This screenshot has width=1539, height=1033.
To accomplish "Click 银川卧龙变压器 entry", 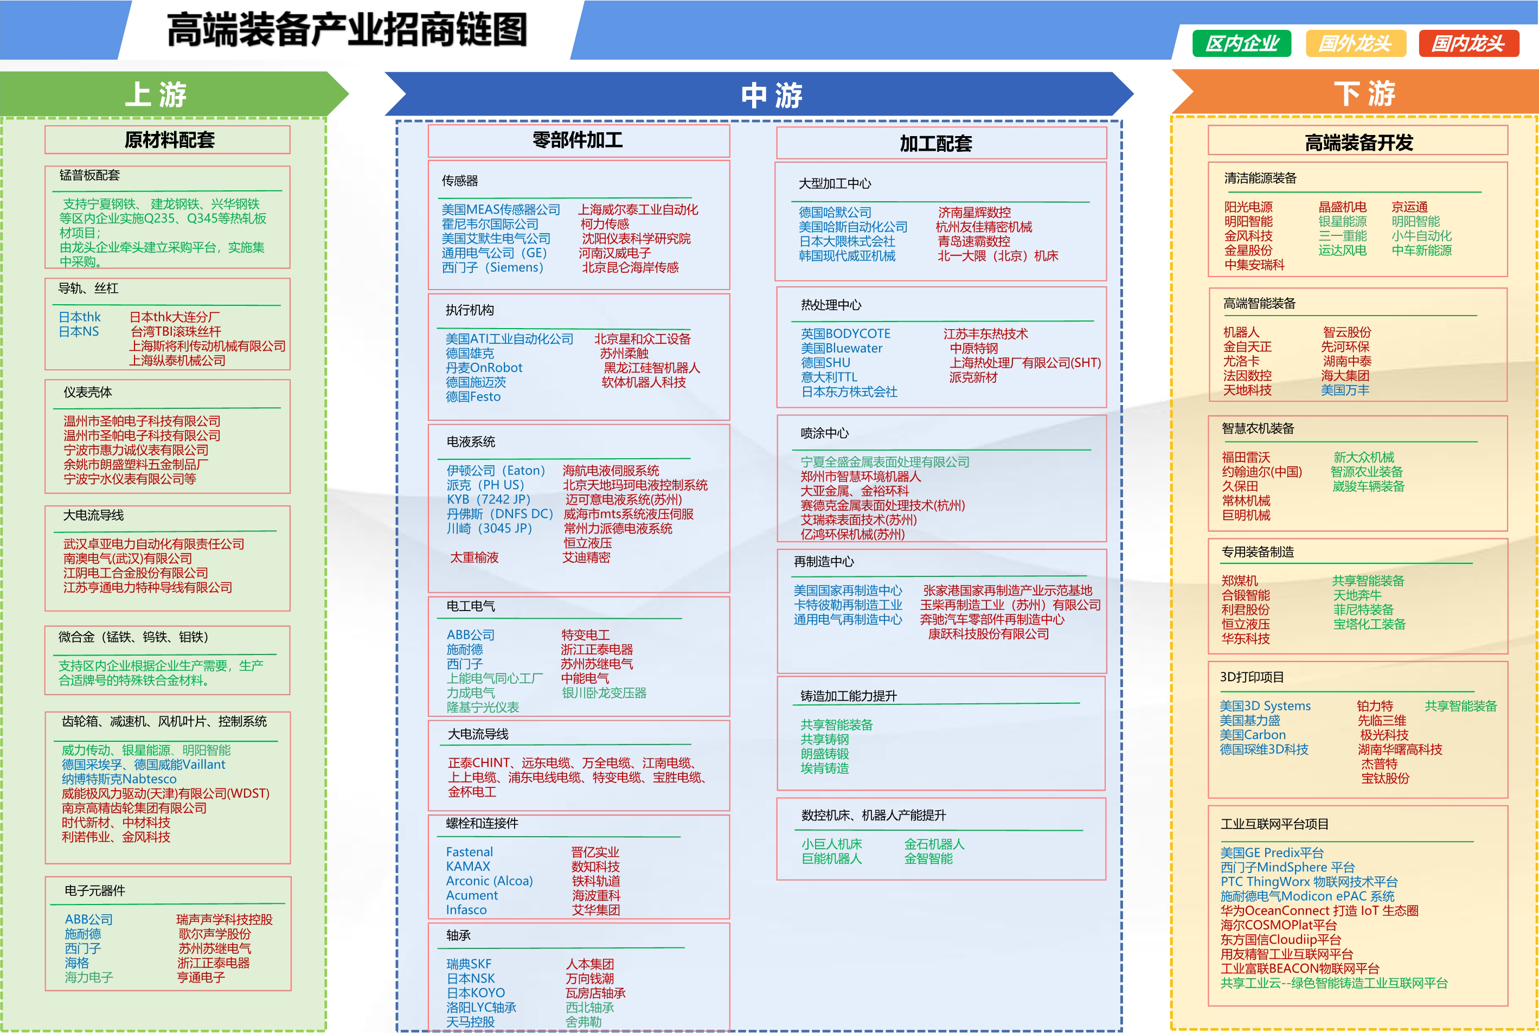I will click(x=604, y=693).
